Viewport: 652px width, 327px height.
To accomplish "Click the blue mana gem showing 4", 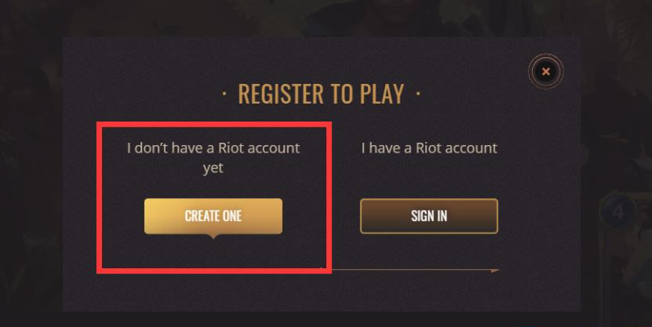I will tap(616, 214).
